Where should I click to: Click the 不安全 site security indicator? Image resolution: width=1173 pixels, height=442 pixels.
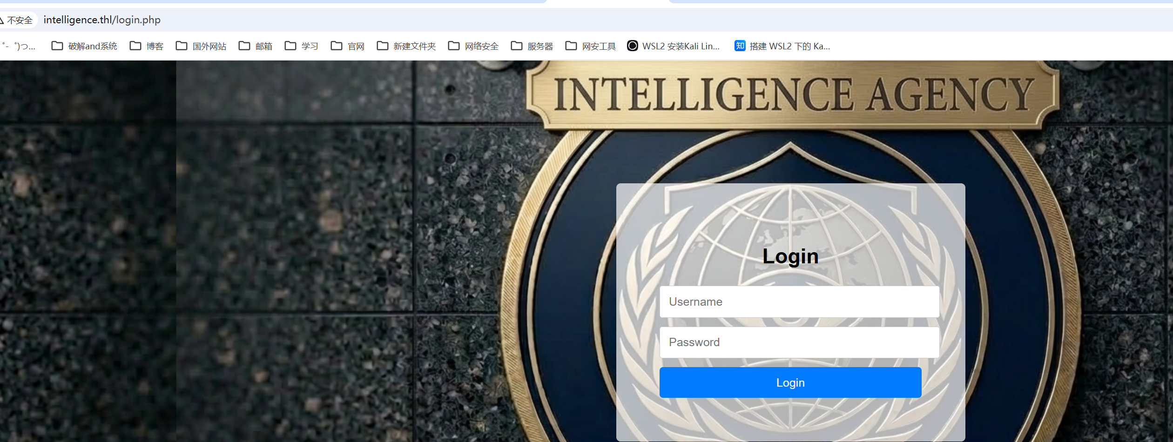point(17,20)
